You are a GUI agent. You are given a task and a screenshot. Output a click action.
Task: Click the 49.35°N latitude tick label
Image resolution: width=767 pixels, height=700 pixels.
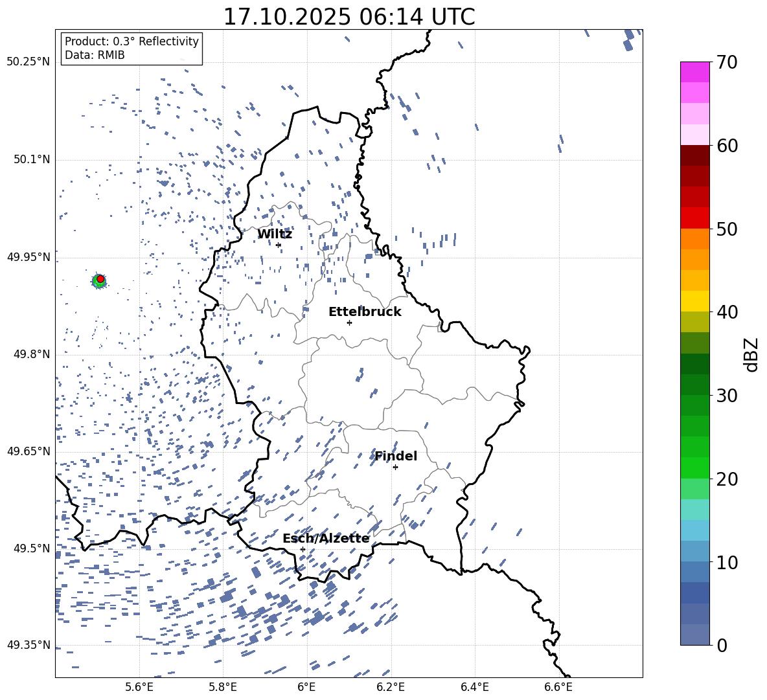click(28, 645)
